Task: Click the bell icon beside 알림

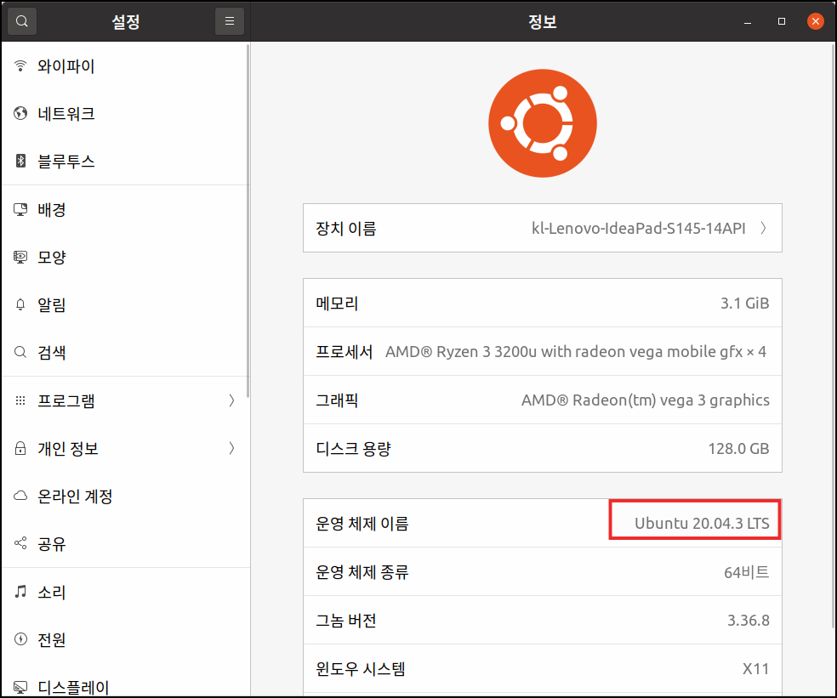Action: tap(20, 304)
